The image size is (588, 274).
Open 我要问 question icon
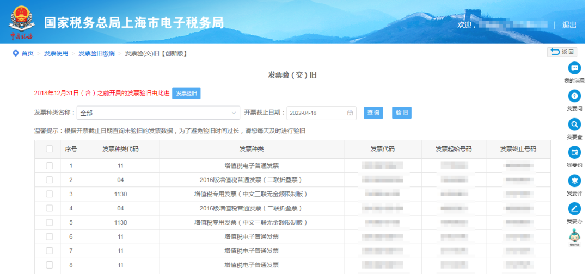574,96
